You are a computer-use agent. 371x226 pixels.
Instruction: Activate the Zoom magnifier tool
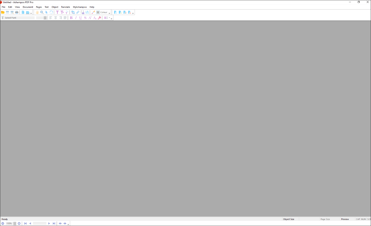point(42,12)
